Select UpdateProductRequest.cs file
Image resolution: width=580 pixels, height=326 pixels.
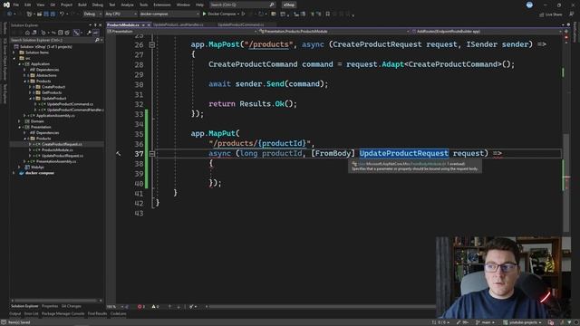63,156
